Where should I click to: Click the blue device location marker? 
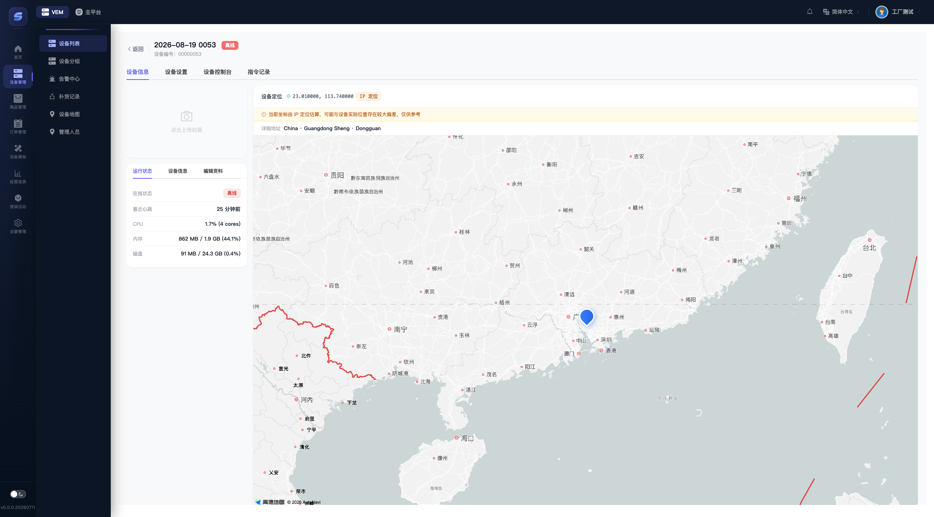[587, 317]
